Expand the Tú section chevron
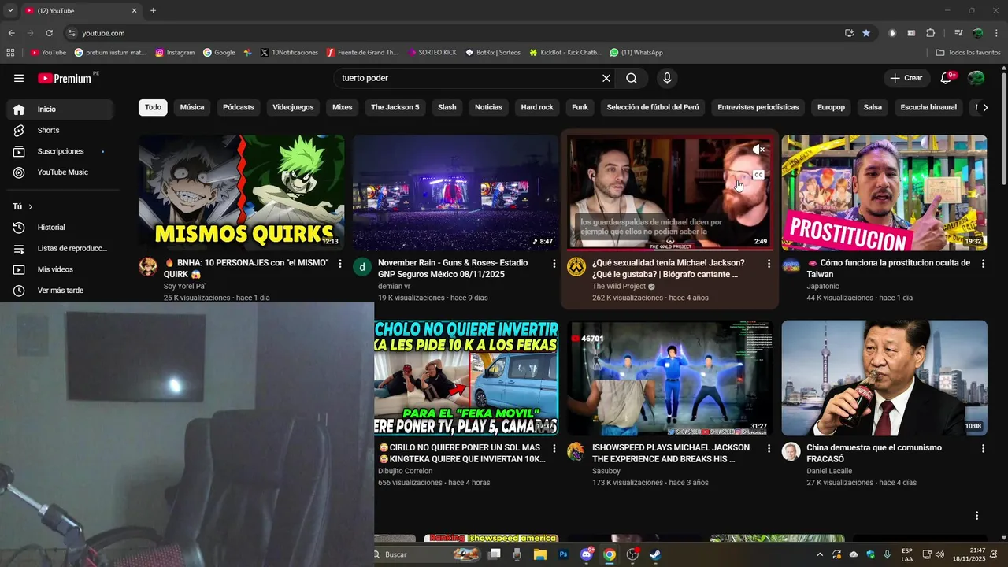Screen dimensions: 1008x567 point(31,206)
